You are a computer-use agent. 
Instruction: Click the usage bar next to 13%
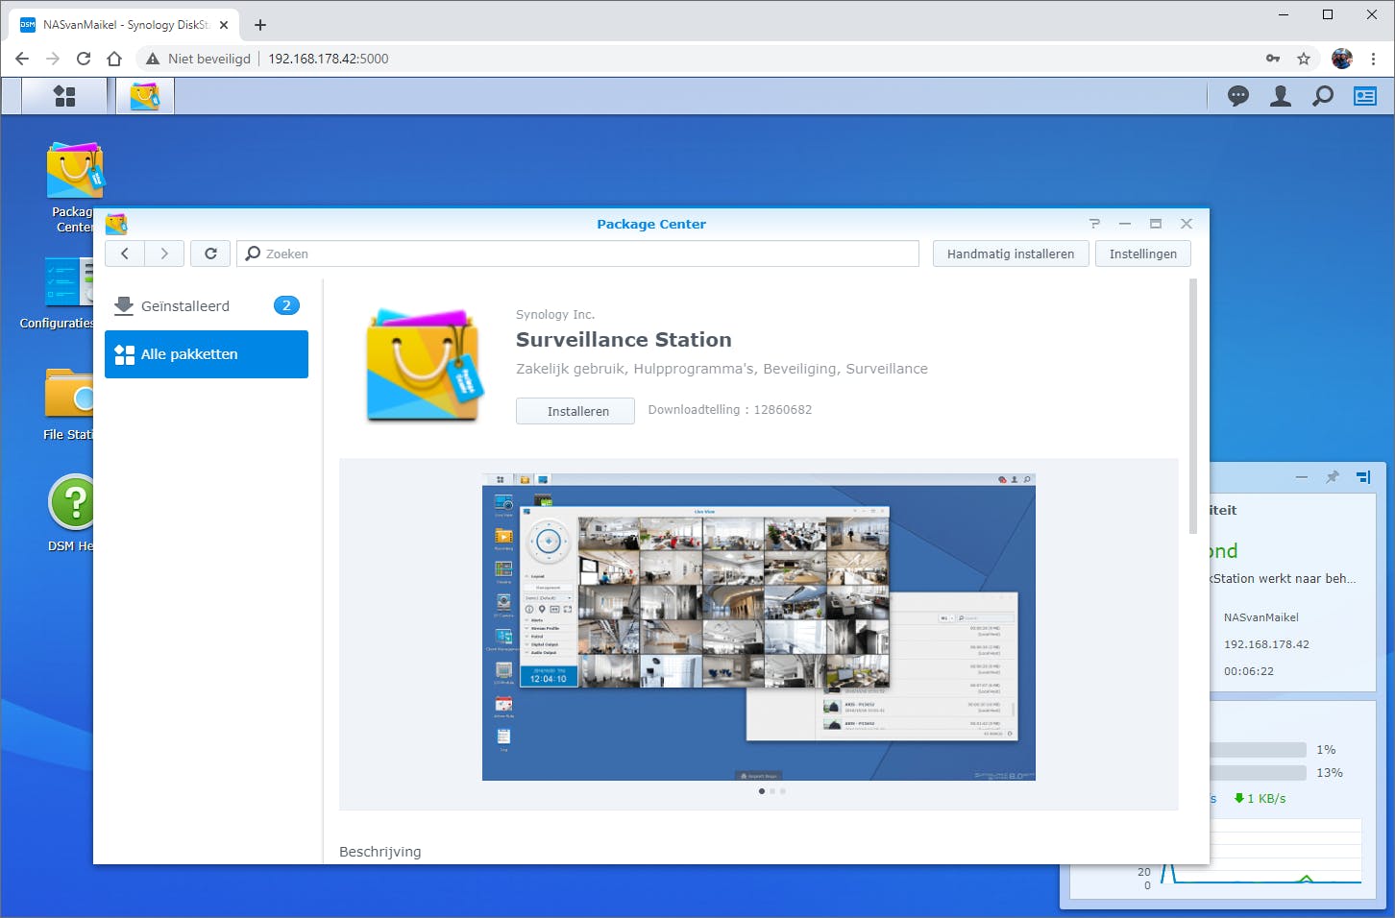click(1258, 773)
